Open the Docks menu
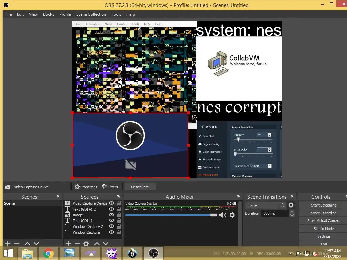 (x=48, y=14)
